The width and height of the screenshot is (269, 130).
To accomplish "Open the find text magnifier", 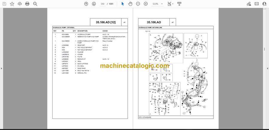I will click(x=35, y=4).
